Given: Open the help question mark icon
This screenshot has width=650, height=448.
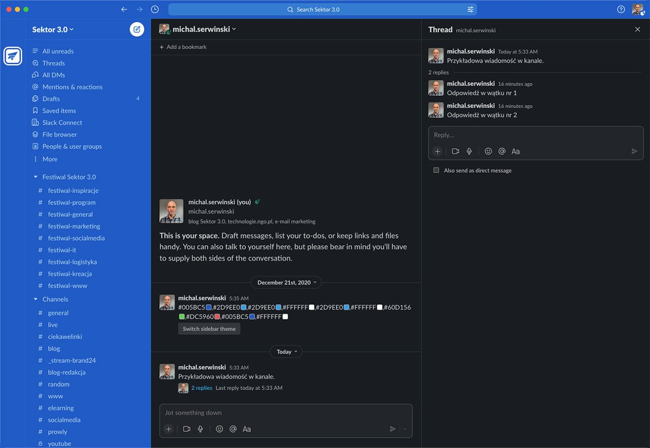Looking at the screenshot, I should click(x=621, y=9).
